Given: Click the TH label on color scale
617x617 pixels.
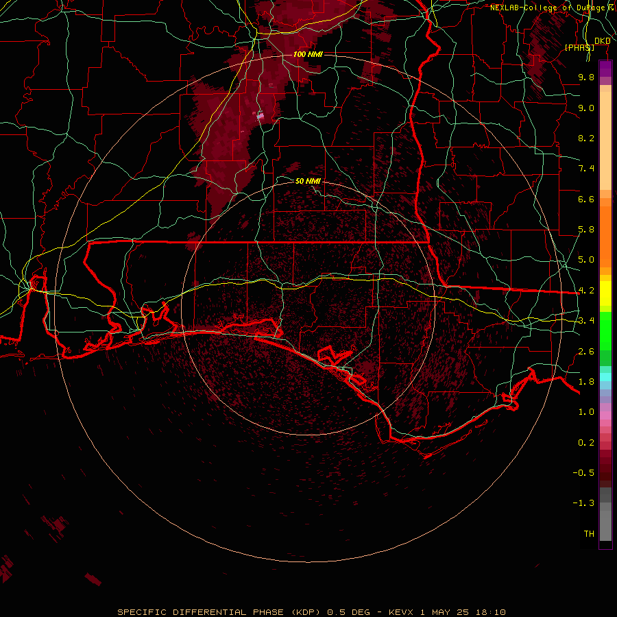Looking at the screenshot, I should pos(589,534).
